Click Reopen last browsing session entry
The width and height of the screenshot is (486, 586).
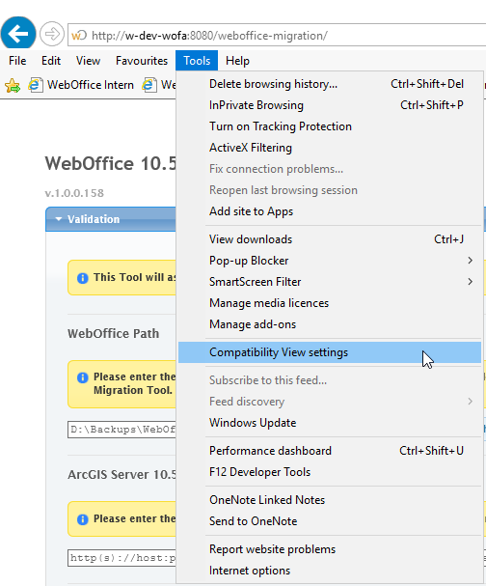pos(330,190)
